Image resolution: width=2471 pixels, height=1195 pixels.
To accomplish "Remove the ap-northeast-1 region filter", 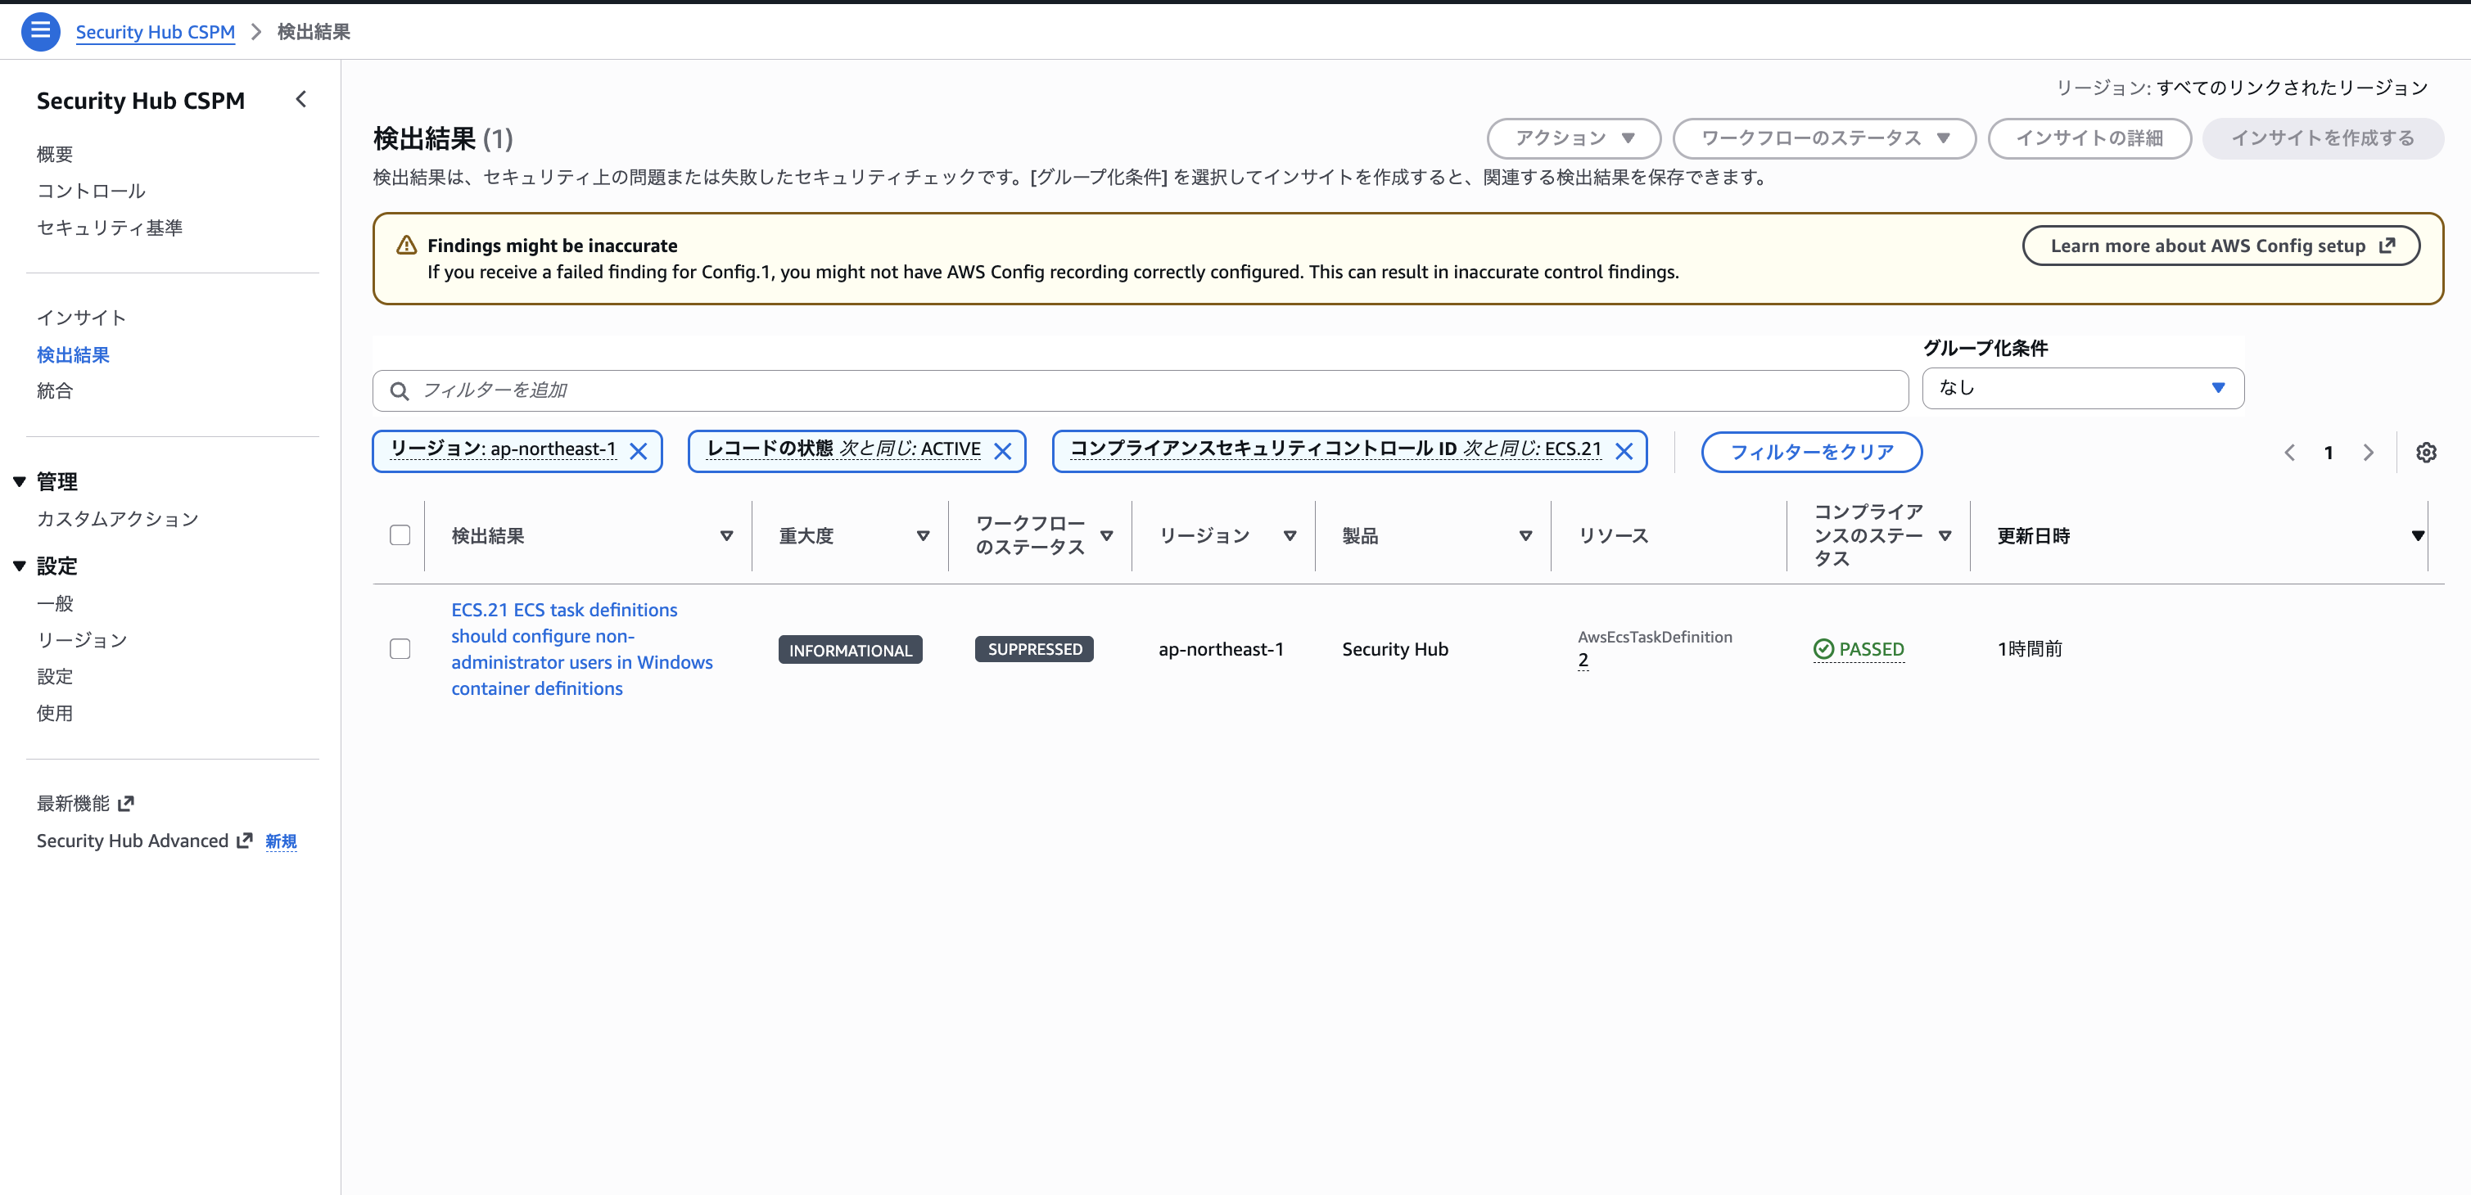I will (x=638, y=451).
